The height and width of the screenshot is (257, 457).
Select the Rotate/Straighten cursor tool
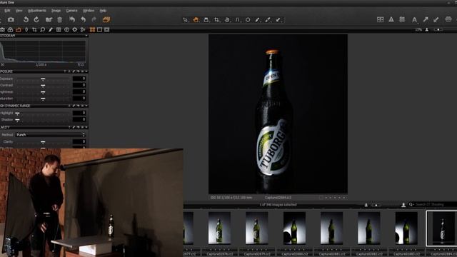pos(227,20)
